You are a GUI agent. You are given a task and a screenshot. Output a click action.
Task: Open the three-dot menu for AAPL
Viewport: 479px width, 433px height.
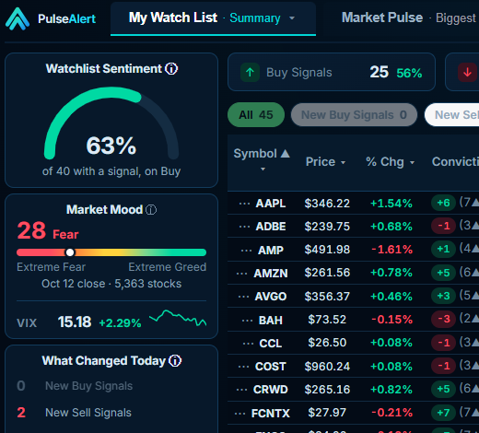pos(244,204)
